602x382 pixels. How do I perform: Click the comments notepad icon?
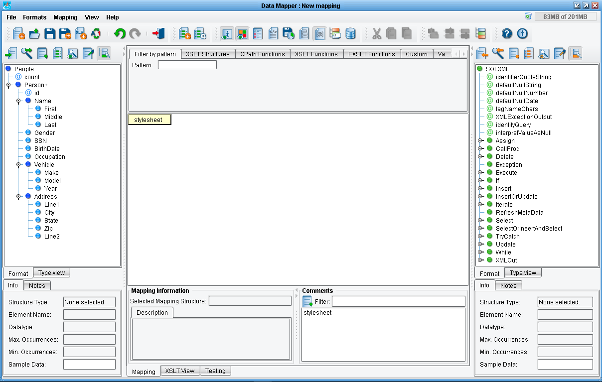(x=307, y=301)
